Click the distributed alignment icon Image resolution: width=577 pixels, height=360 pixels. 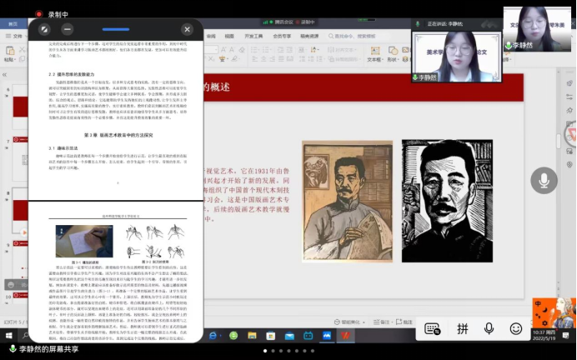(x=290, y=59)
